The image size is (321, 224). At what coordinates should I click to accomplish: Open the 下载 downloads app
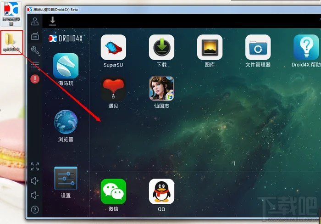click(x=161, y=47)
